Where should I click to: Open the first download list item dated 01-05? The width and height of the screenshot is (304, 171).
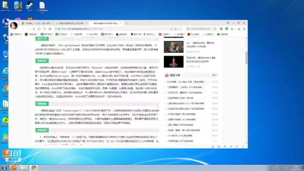[185, 87]
